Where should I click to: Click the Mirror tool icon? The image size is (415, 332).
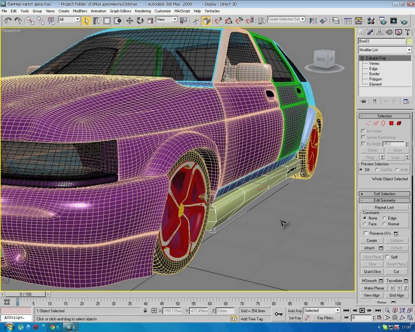(313, 20)
